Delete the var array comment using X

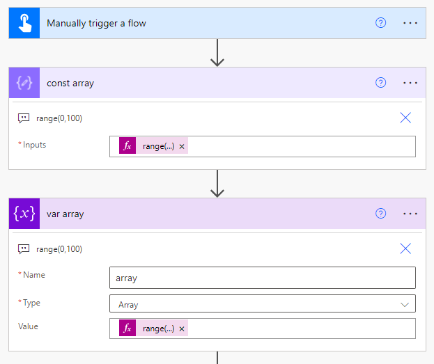pos(405,248)
